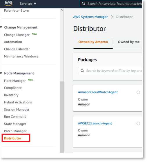147x162 pixels.
Task: Focus the AWS services search field
Action: [x=110, y=4]
